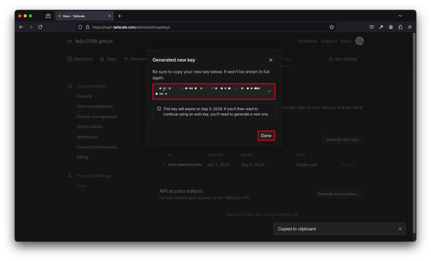Open the list all tabs dropdown
431x261 pixels.
point(400,16)
